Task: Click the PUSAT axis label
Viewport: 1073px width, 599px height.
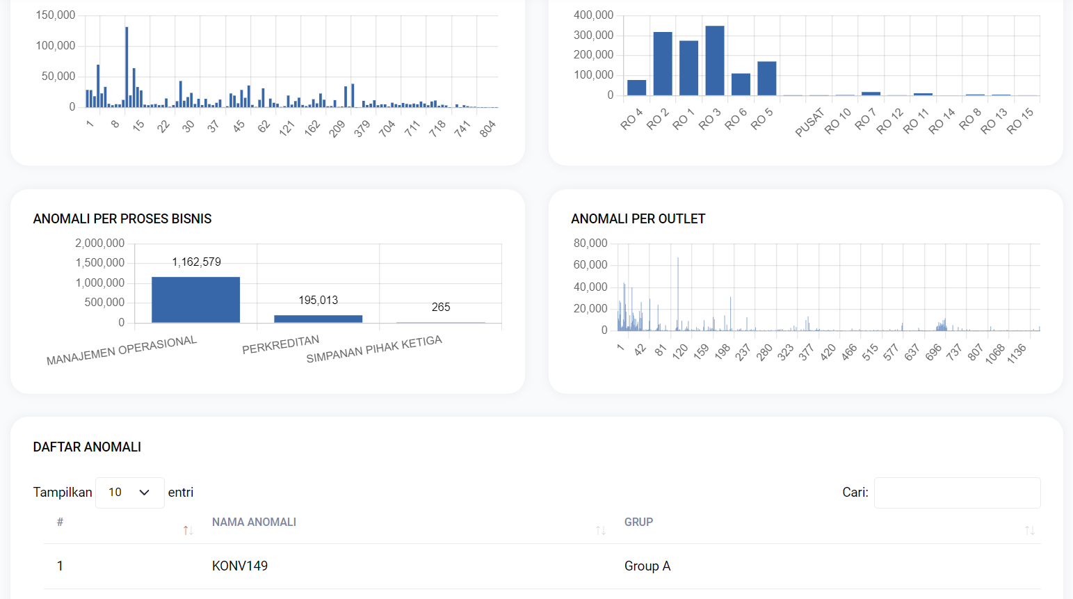Action: click(x=809, y=122)
